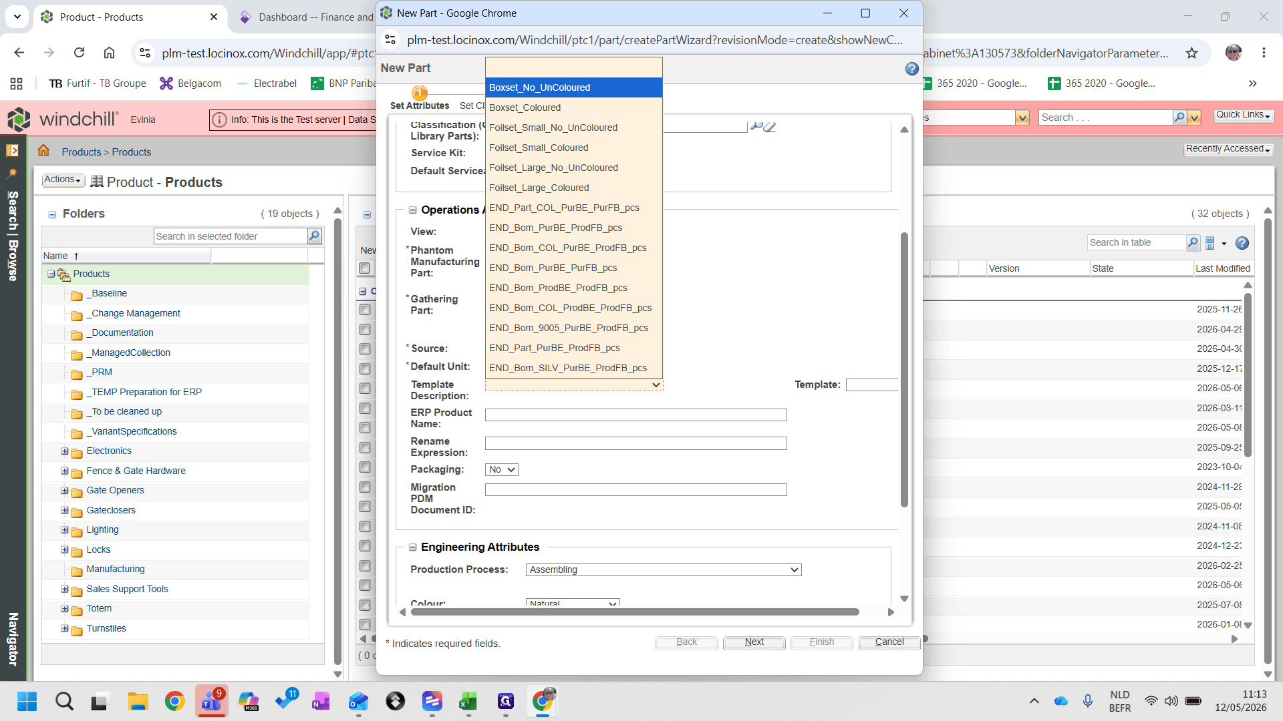The width and height of the screenshot is (1283, 721).
Task: Switch to the Dashboard Finance browser tab
Action: 309,17
